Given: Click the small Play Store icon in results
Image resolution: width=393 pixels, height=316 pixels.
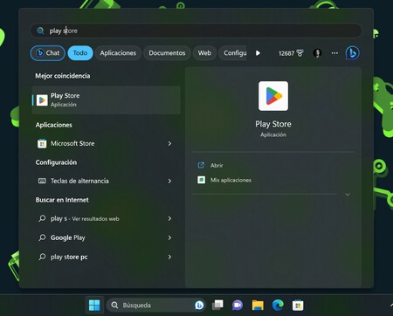Looking at the screenshot, I should [x=42, y=100].
